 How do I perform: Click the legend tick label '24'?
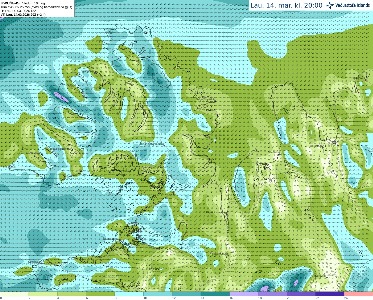346,298
